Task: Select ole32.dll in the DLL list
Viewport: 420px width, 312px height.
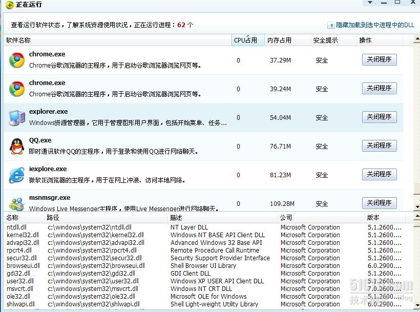Action: [x=18, y=297]
